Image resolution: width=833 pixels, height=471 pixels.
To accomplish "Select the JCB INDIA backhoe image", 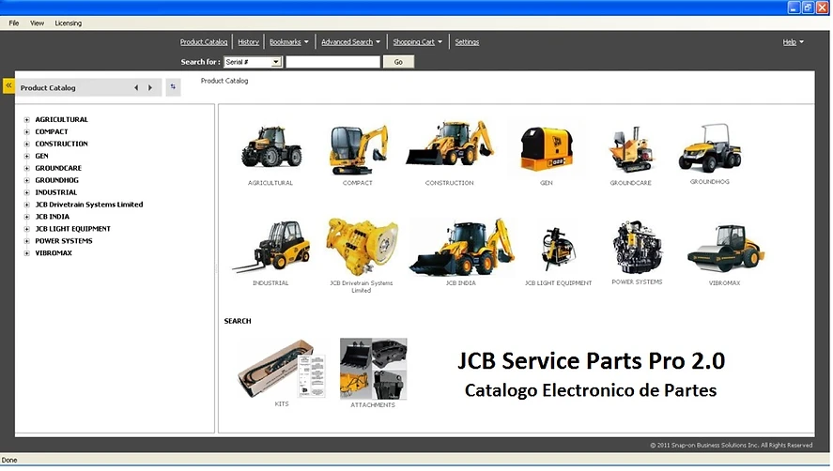I will (461, 247).
